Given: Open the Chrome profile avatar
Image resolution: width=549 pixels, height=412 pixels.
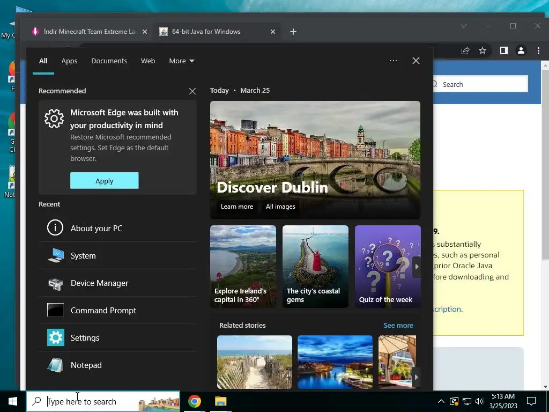Looking at the screenshot, I should 521,51.
